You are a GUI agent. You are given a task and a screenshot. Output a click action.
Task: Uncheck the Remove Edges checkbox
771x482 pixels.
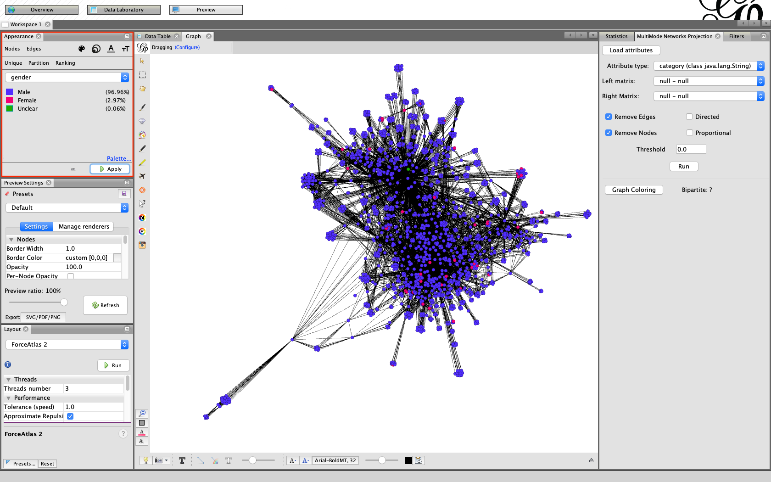point(609,117)
